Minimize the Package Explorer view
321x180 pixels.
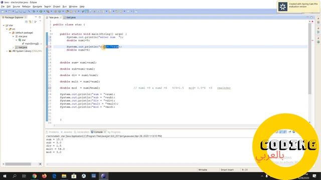pyautogui.click(x=36, y=17)
